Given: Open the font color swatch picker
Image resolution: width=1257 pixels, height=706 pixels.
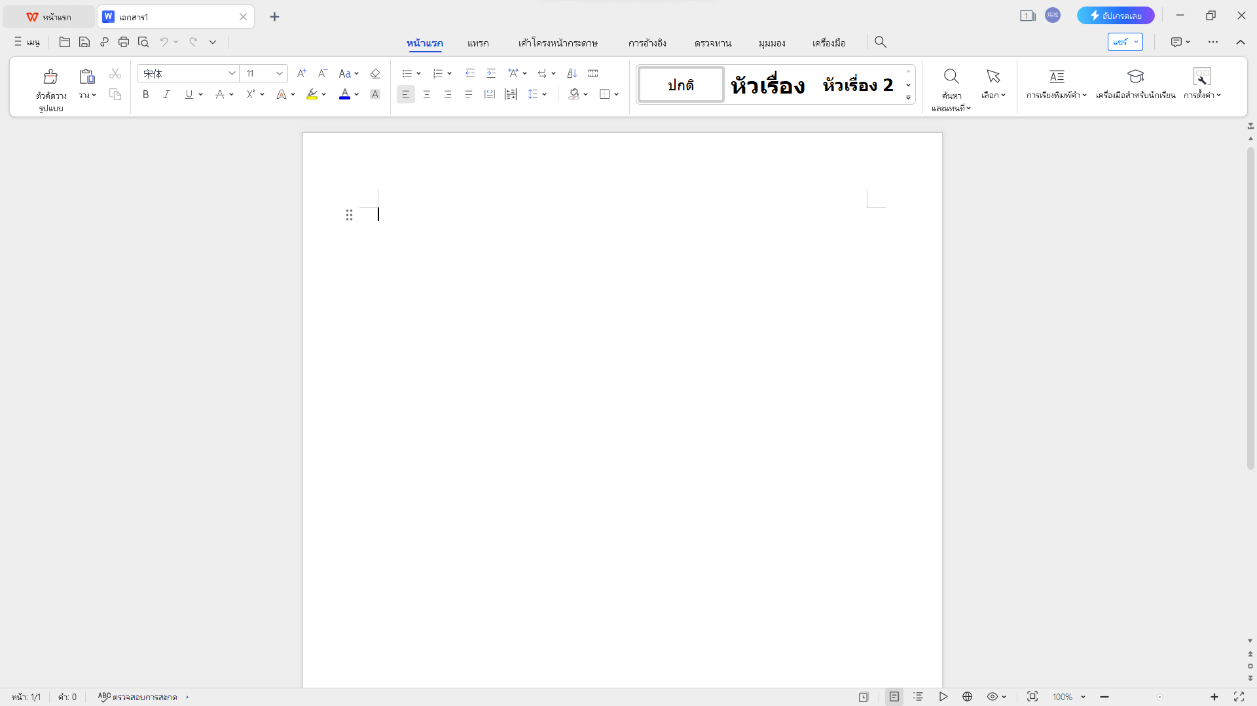Looking at the screenshot, I should (356, 94).
